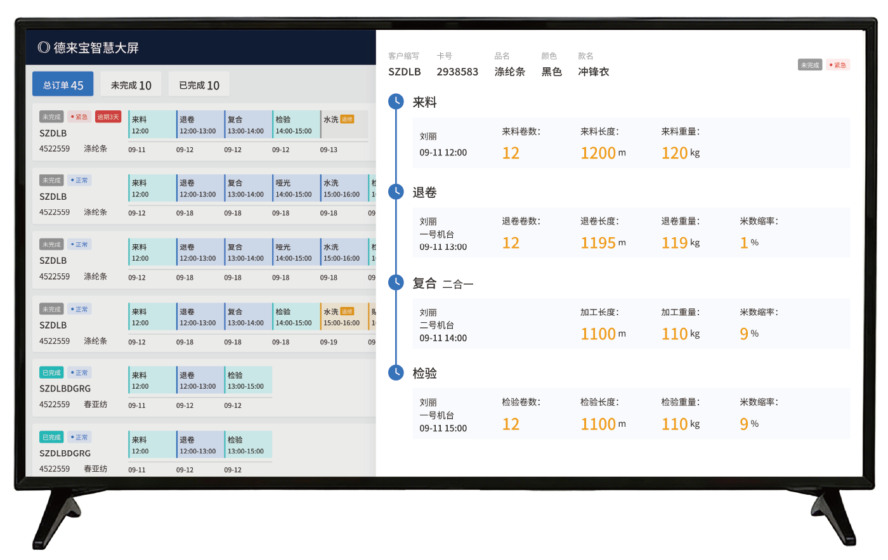The image size is (888, 560).
Task: Click the 加工长度 value 1100 m
Action: pyautogui.click(x=603, y=334)
